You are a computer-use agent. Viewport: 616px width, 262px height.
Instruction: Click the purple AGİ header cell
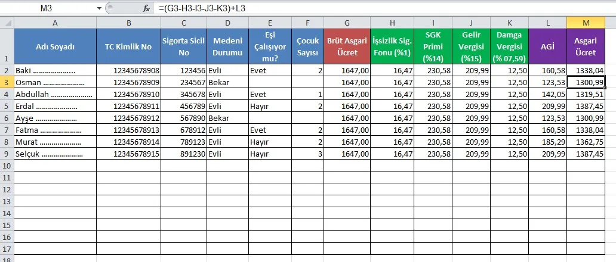[547, 46]
